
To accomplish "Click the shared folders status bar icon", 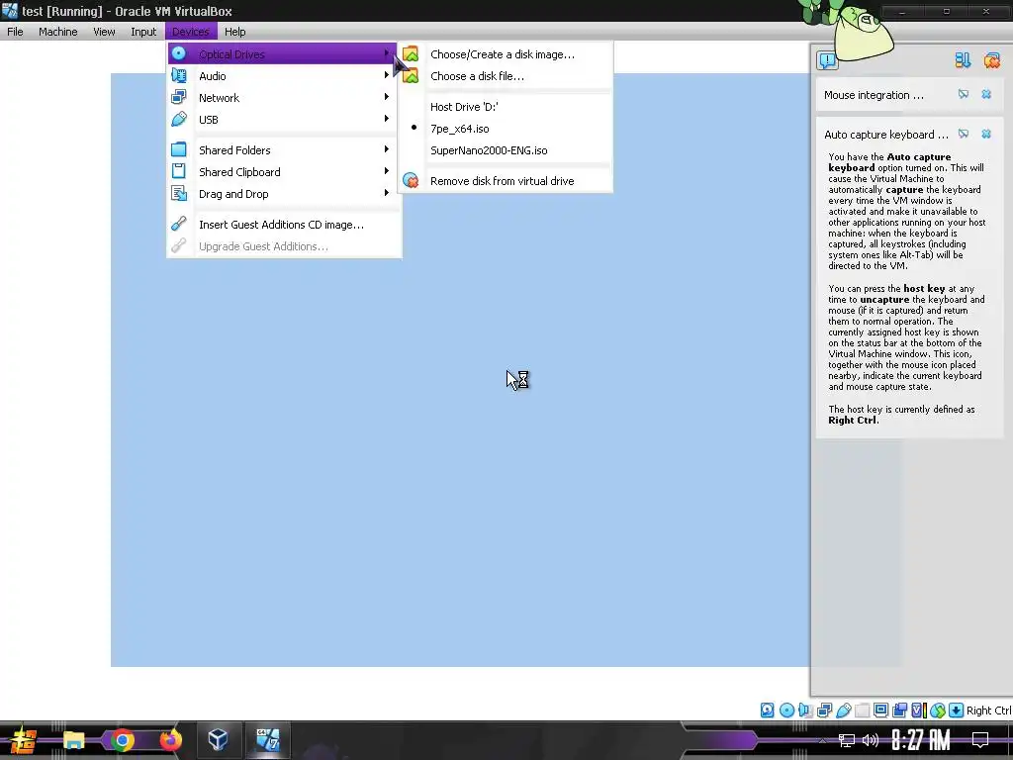I will click(x=862, y=711).
